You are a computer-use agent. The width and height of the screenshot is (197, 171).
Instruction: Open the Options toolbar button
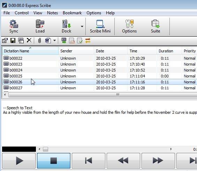[x=129, y=27]
